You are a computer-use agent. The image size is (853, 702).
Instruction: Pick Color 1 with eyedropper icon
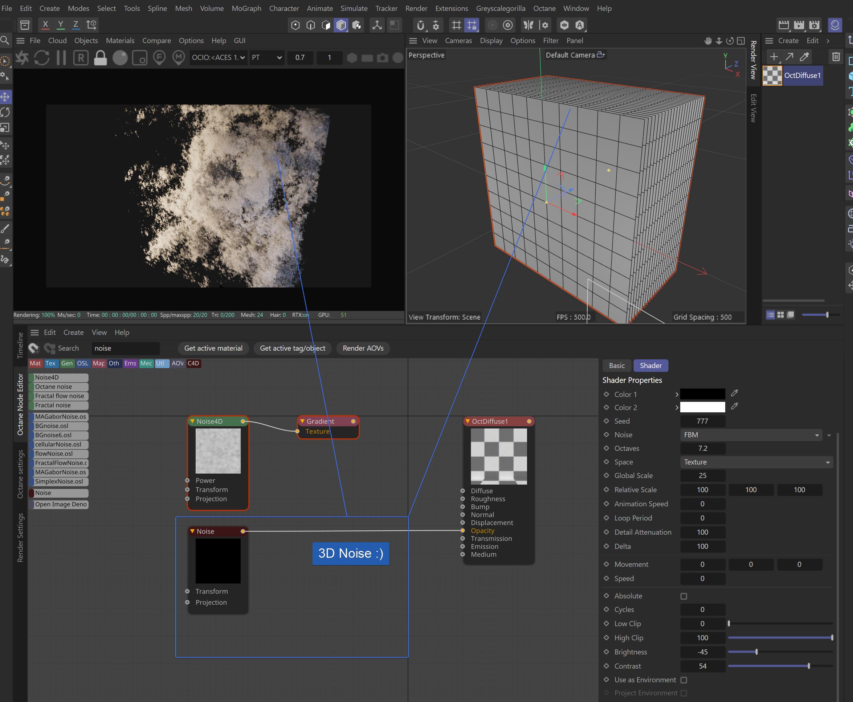coord(735,393)
